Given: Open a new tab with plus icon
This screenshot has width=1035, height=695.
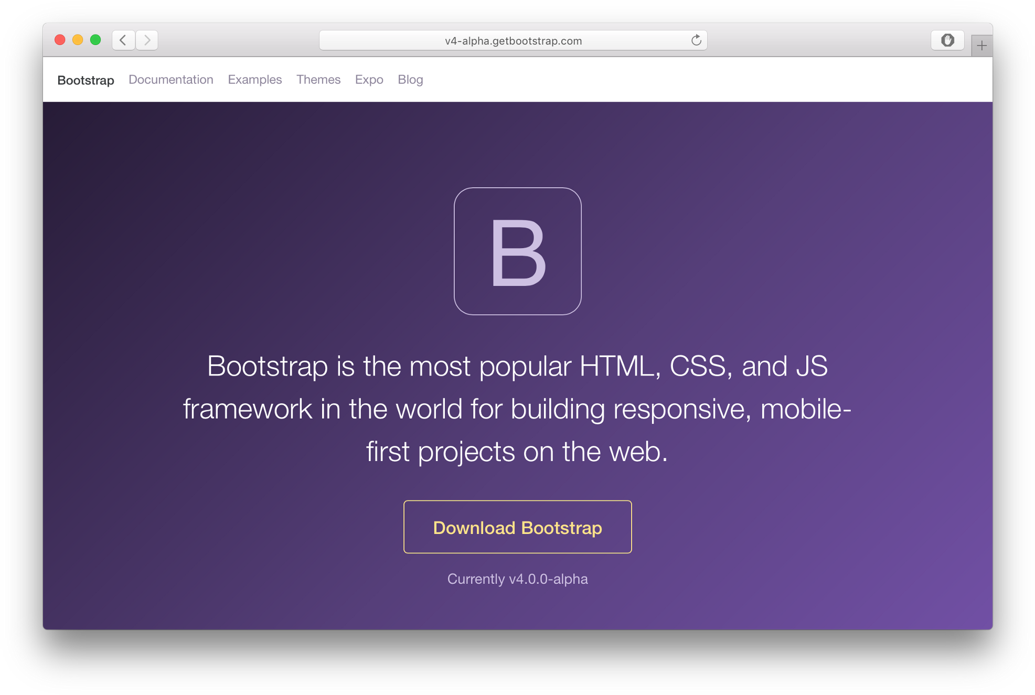Looking at the screenshot, I should click(981, 46).
